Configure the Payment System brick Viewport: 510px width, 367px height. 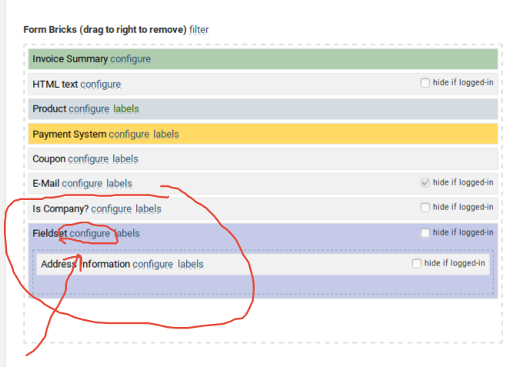(128, 134)
